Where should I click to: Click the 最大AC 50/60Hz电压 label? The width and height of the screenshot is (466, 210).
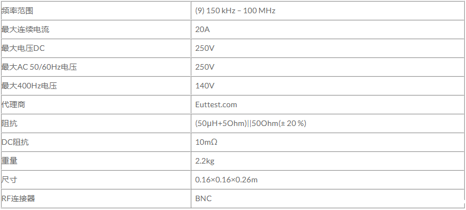pyautogui.click(x=39, y=67)
